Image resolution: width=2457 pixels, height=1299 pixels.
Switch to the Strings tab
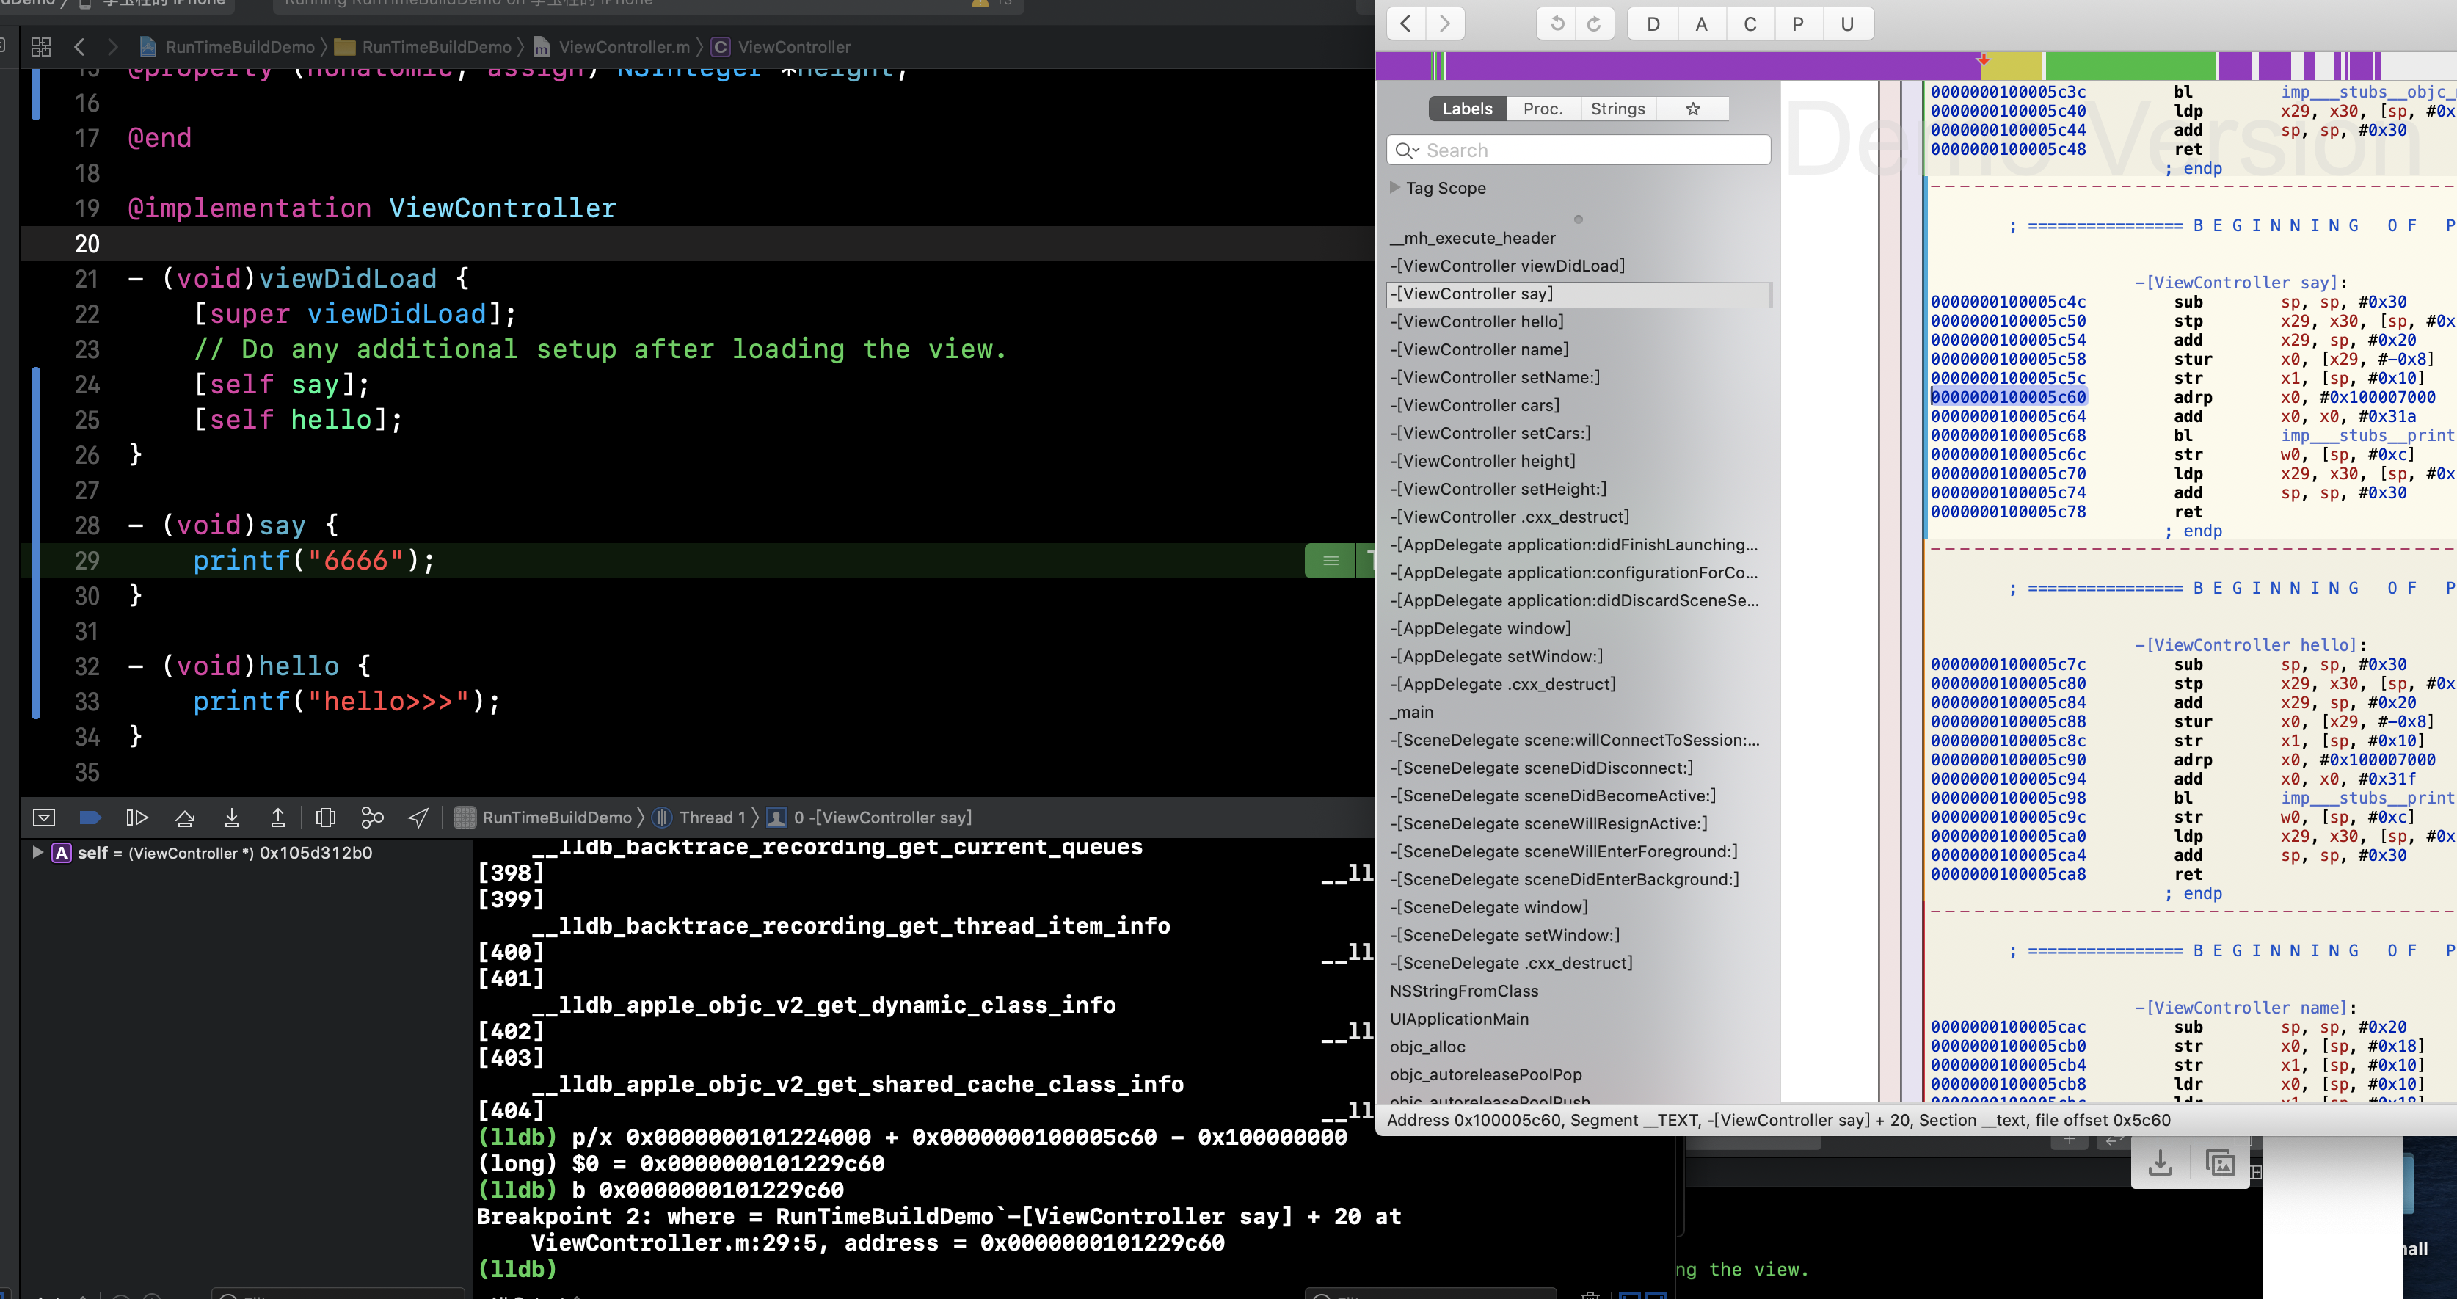1617,109
